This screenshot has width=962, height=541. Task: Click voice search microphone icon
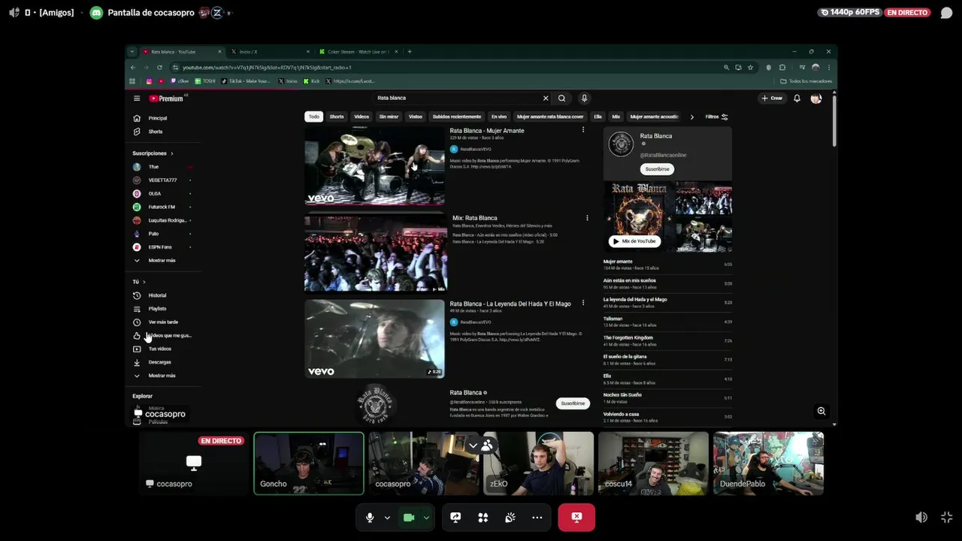point(584,98)
